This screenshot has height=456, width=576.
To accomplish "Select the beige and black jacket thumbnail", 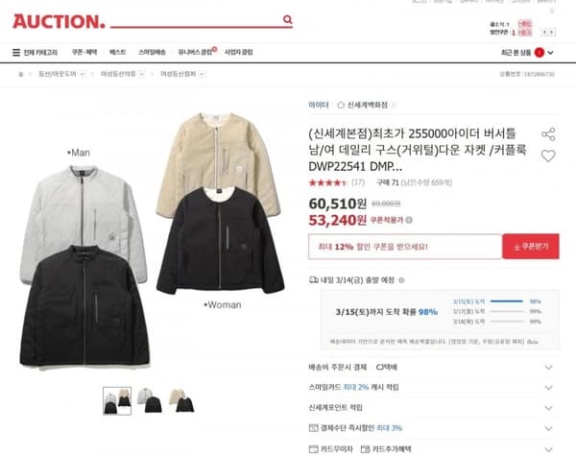I will pos(181,400).
